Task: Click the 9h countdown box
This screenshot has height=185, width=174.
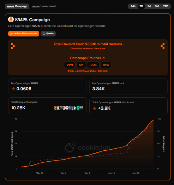Action: [x=81, y=65]
